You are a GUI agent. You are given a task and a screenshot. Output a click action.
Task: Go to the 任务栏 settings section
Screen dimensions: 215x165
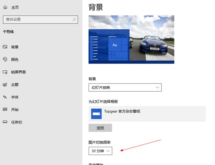[16, 122]
